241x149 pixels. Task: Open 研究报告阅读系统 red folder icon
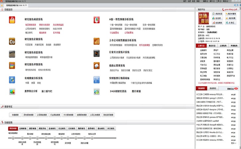(12, 20)
